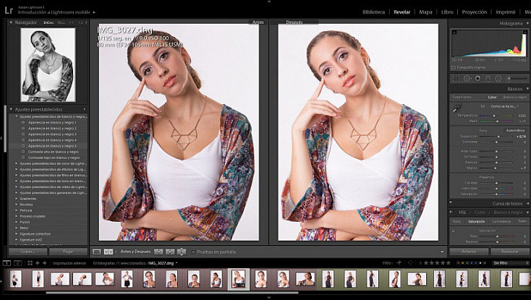Collapse the Histograma panel

tap(526, 23)
